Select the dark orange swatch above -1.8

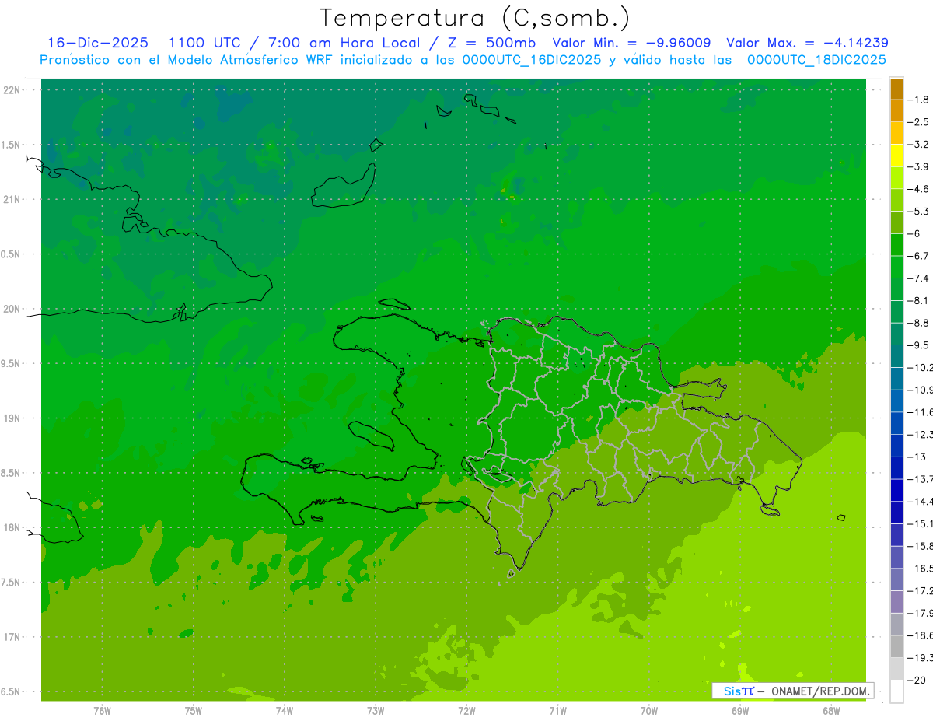pos(896,89)
